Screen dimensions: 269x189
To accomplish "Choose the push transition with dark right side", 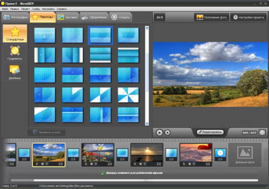I will (x=128, y=75).
